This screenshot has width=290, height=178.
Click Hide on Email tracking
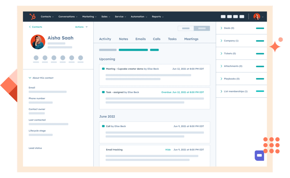[x=168, y=150]
